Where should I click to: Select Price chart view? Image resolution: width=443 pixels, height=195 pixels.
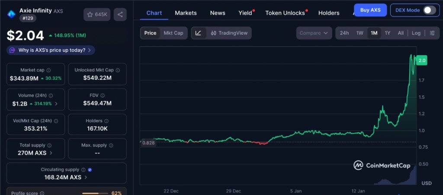[x=150, y=33]
